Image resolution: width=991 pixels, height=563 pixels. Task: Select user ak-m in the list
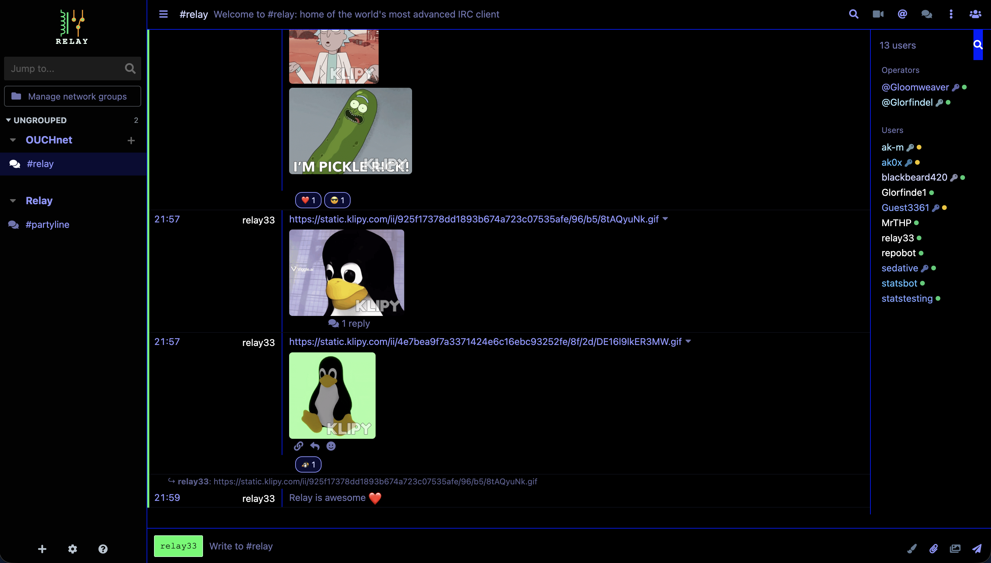point(892,147)
